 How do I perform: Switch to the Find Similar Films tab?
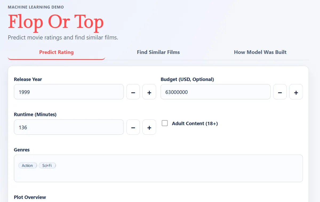click(158, 52)
